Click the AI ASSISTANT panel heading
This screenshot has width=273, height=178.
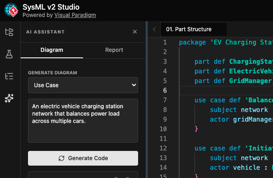(x=45, y=32)
